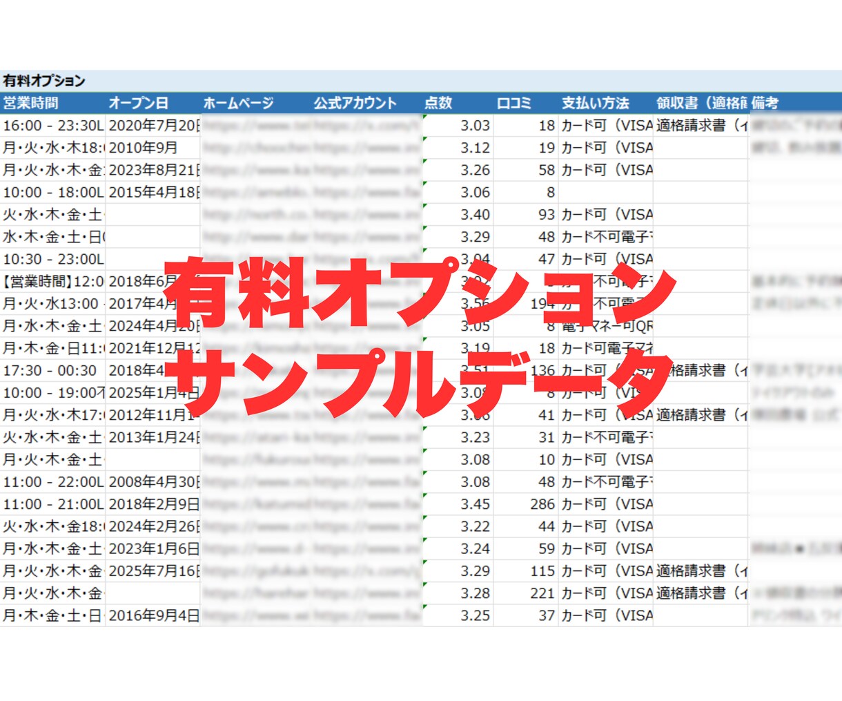Click the score cell 3.03
Image resolution: width=842 pixels, height=701 pixels.
[x=458, y=126]
